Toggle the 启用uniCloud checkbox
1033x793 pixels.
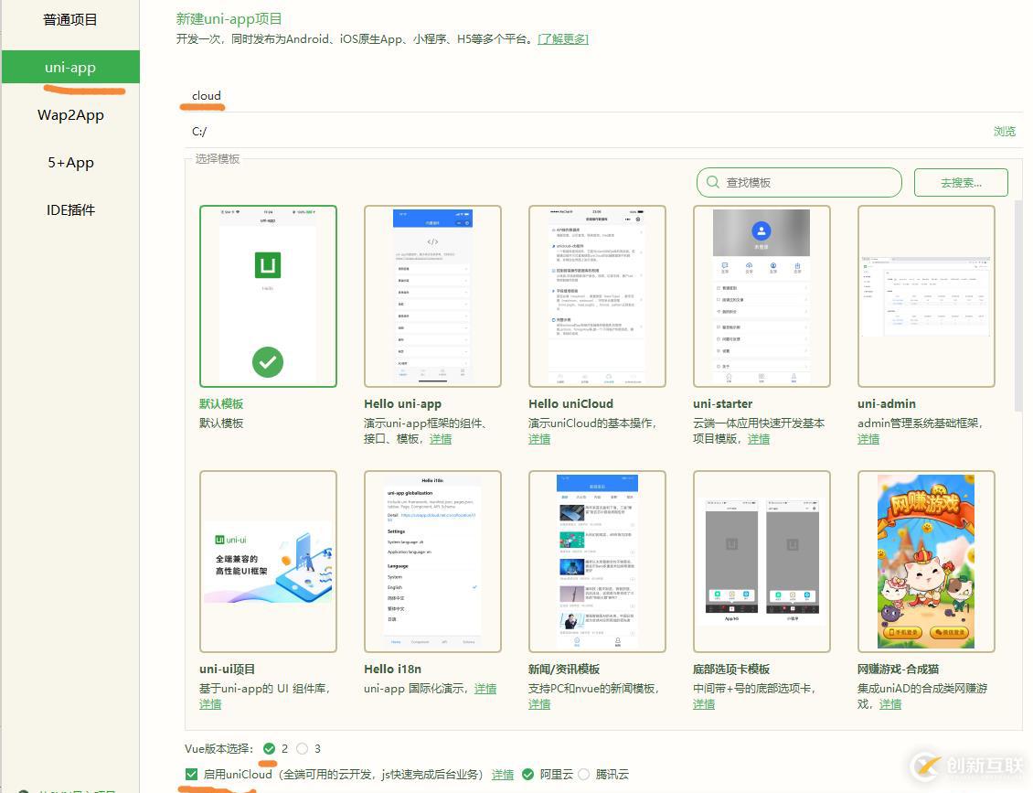191,774
